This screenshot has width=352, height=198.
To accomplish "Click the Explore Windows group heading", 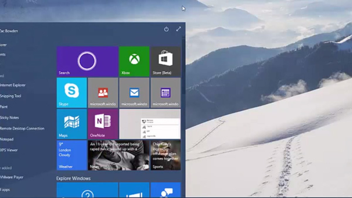I will pos(73,178).
